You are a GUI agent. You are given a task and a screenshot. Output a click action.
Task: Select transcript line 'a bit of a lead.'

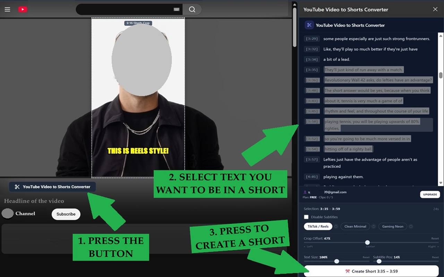point(336,60)
